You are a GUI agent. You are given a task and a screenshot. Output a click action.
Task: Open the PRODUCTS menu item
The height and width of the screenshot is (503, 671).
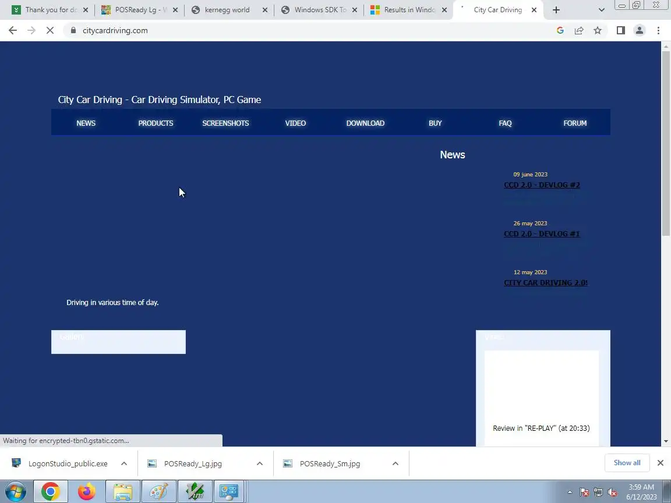tap(156, 123)
